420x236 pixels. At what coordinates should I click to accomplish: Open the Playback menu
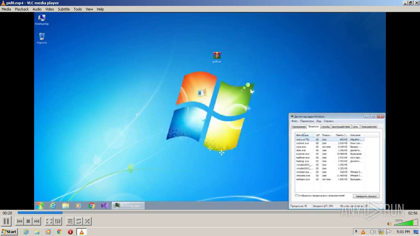pyautogui.click(x=22, y=9)
